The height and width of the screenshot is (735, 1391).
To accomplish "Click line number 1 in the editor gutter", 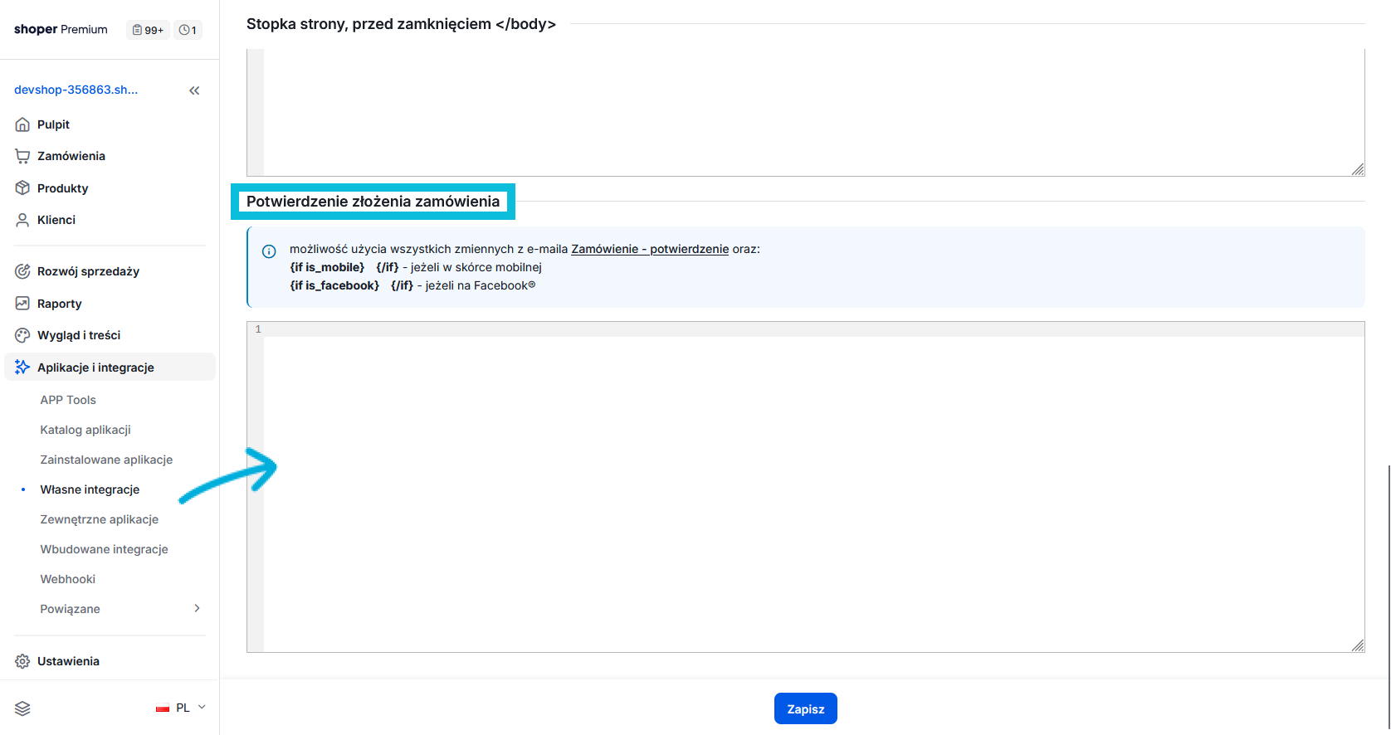I will 258,329.
